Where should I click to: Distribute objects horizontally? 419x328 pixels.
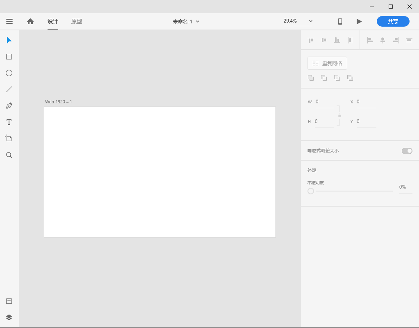tap(350, 40)
